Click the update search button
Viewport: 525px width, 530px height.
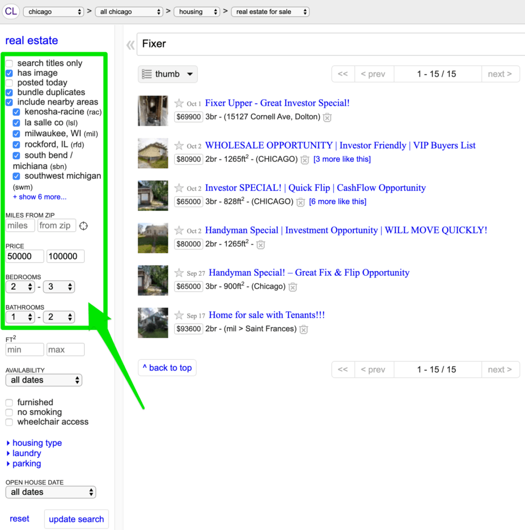76,519
